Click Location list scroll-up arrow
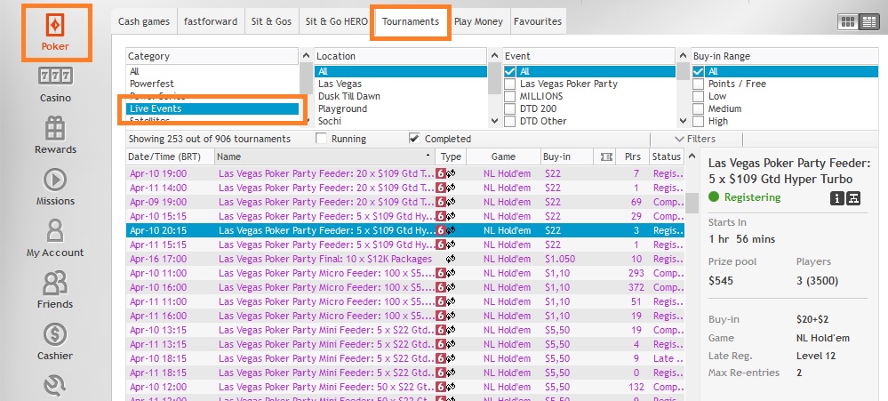The width and height of the screenshot is (888, 401). (x=494, y=55)
